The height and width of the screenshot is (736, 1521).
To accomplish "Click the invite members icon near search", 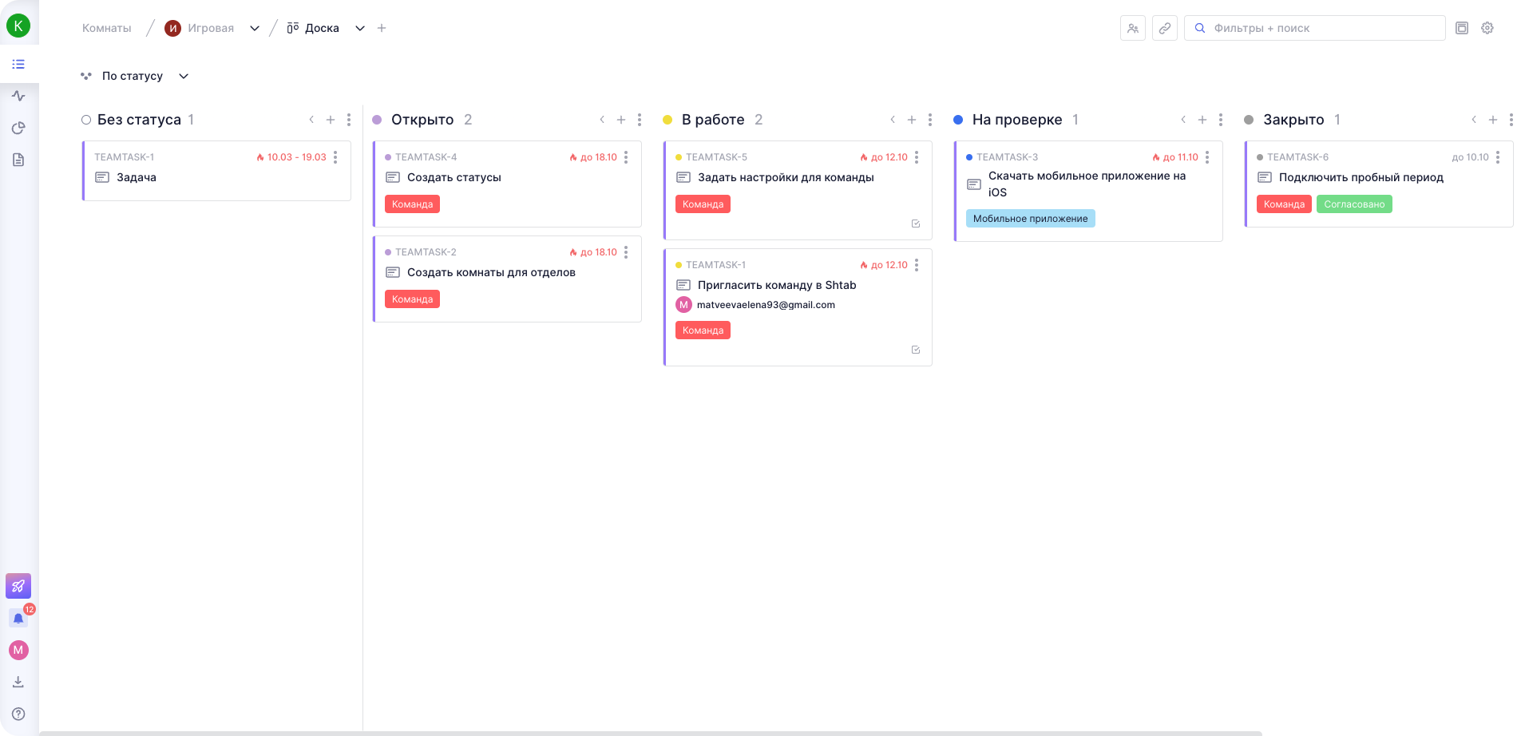I will pos(1132,27).
